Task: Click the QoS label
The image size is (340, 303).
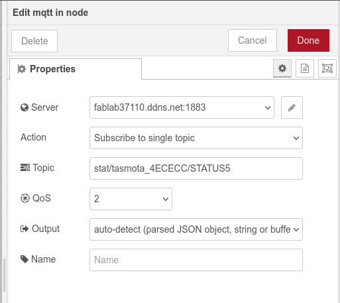Action: point(36,198)
